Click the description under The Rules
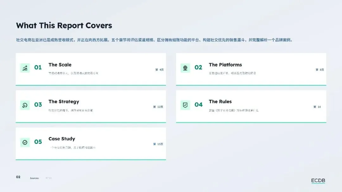The image size is (342, 192). pyautogui.click(x=234, y=111)
